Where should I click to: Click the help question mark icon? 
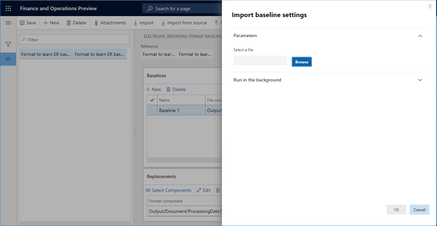[x=430, y=7]
